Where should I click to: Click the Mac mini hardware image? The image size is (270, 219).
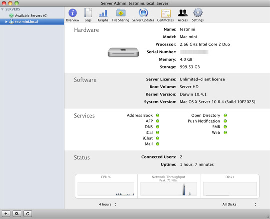pos(123,52)
